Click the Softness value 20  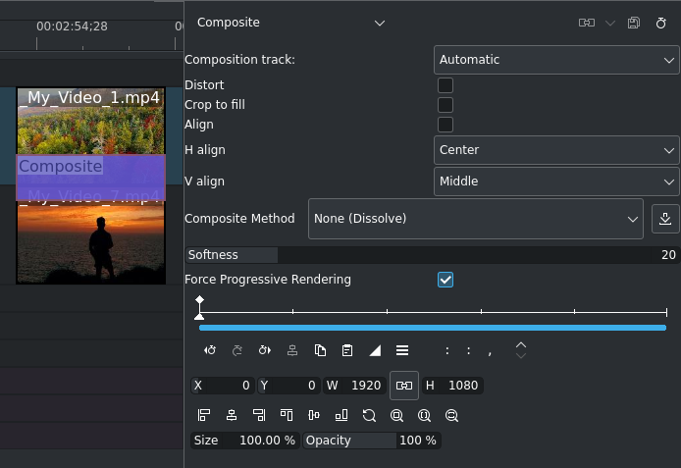pos(668,255)
